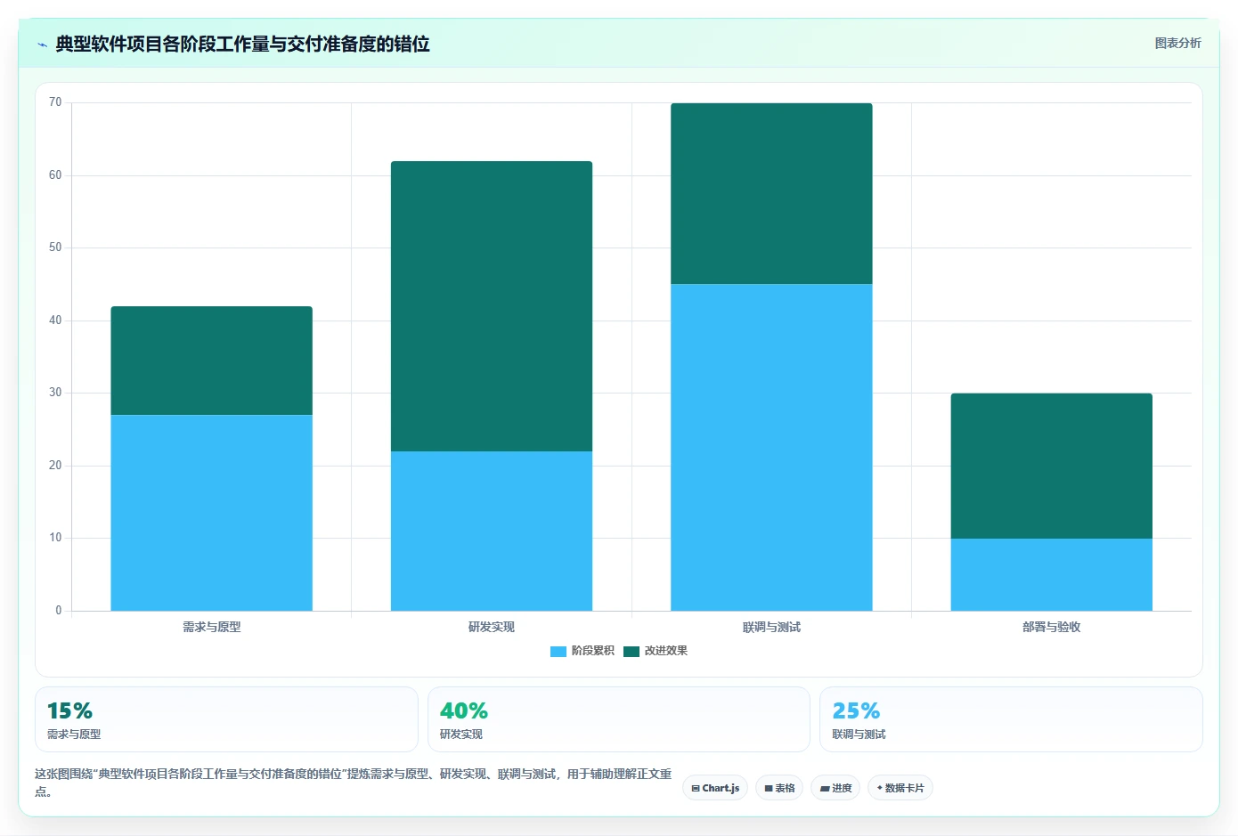Click the 25% 联调与测试 stat card
Screen dimensions: 1238x836
[1011, 719]
